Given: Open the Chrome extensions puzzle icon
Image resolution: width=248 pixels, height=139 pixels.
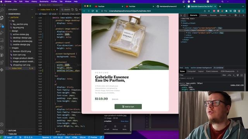Looking at the screenshot, I should click(x=226, y=11).
